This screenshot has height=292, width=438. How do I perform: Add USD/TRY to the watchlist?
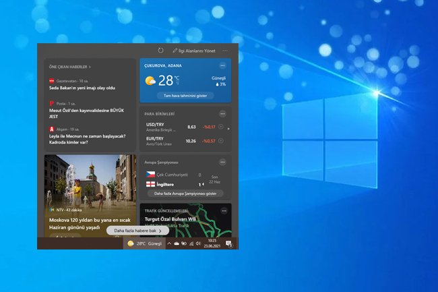click(220, 127)
